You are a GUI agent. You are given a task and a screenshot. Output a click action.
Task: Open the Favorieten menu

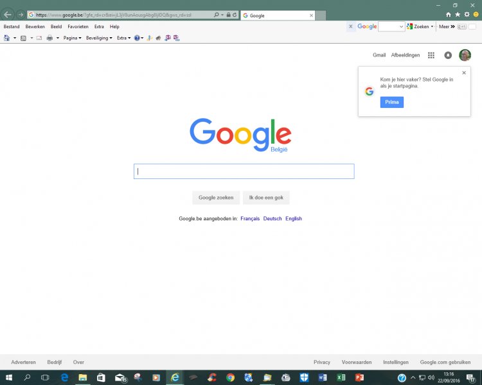pyautogui.click(x=78, y=27)
